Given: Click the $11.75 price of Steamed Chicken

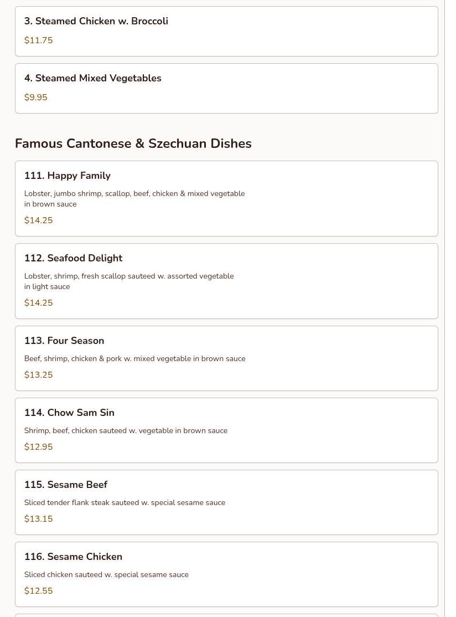Looking at the screenshot, I should pyautogui.click(x=39, y=40).
